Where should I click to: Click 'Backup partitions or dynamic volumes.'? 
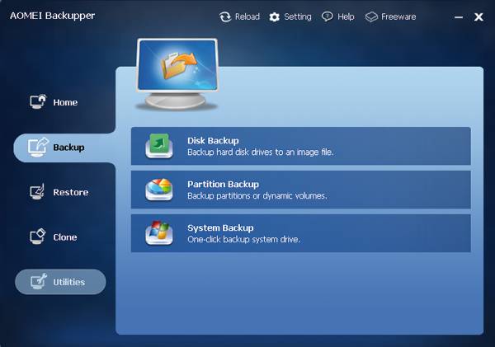tap(257, 195)
